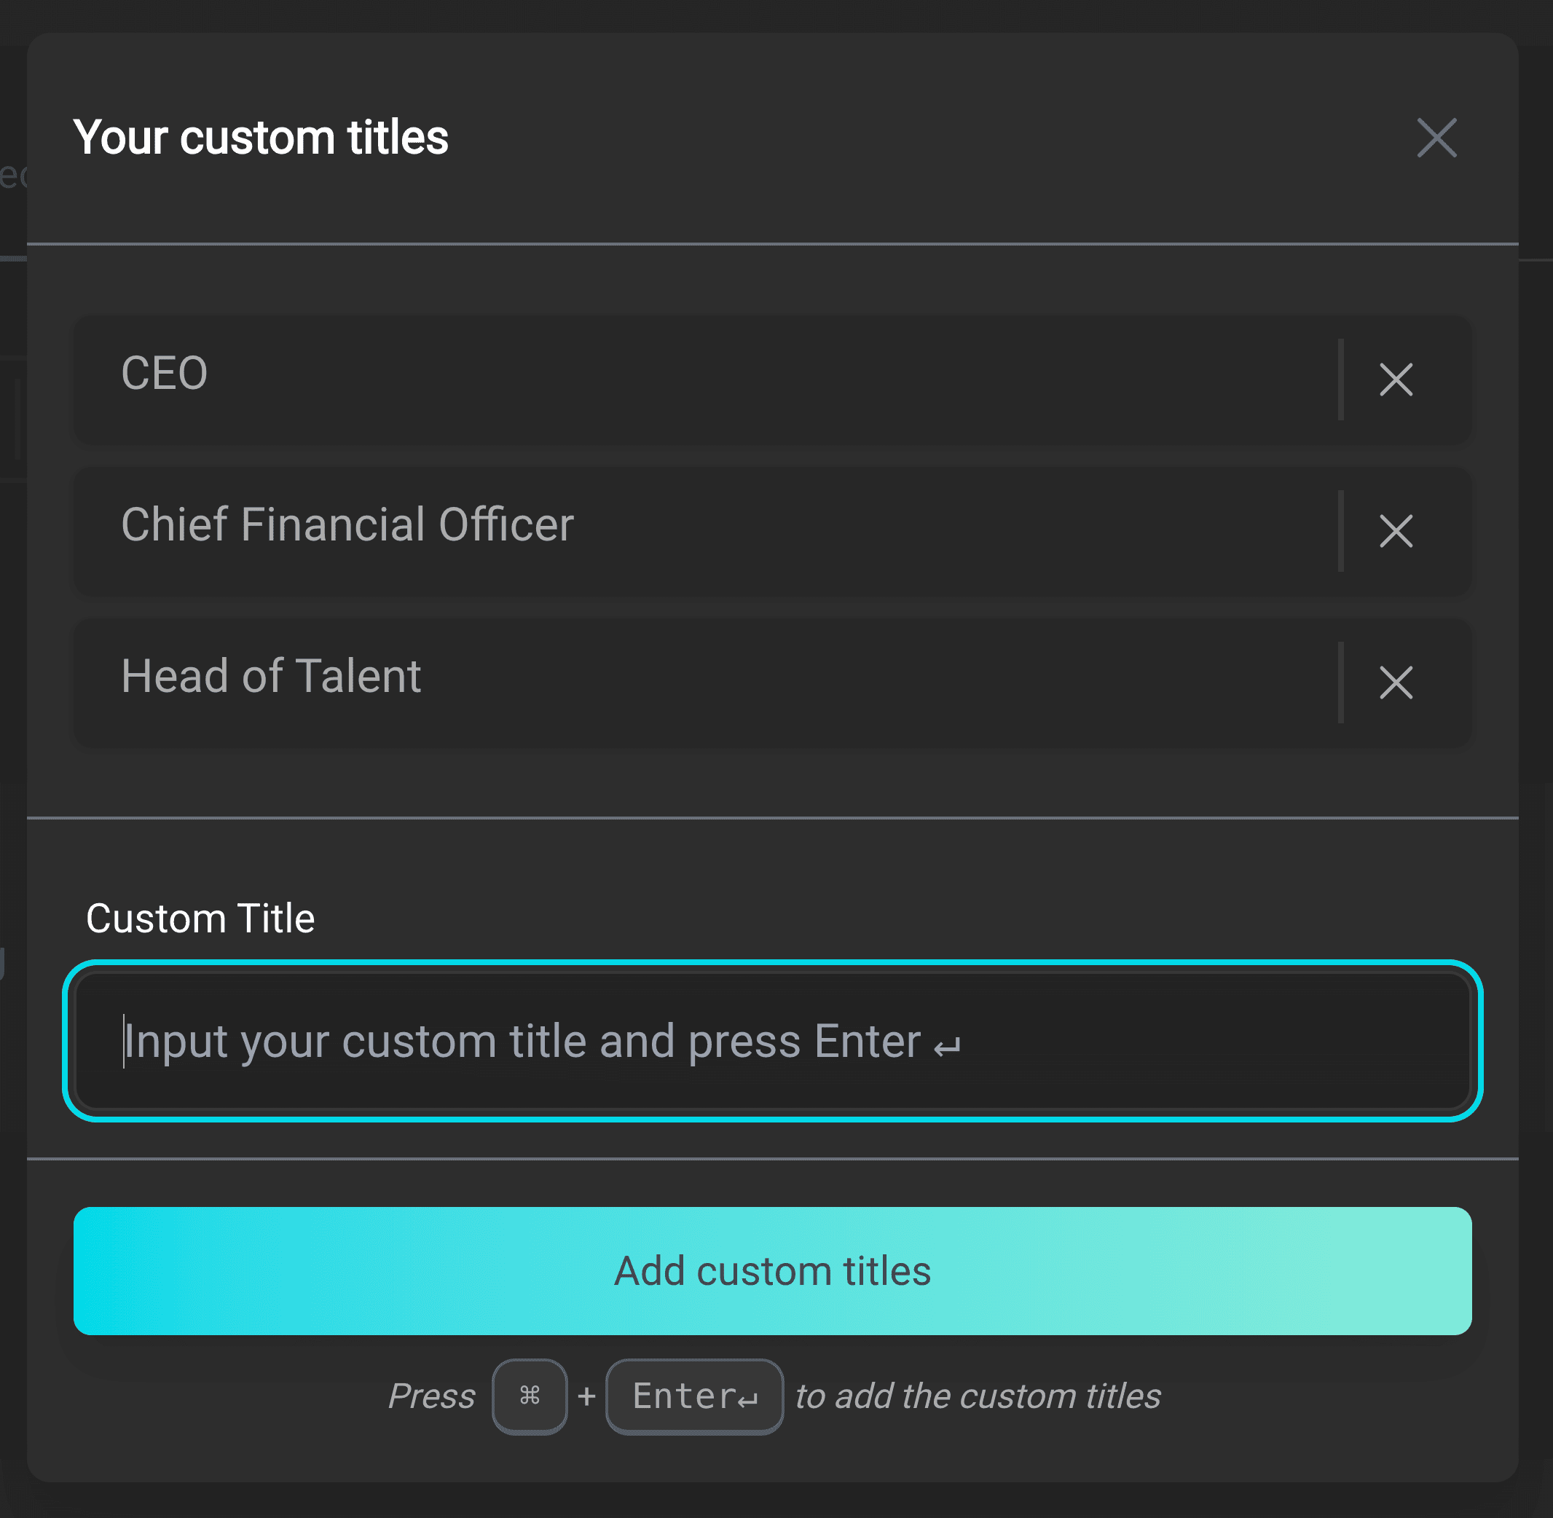Screen dimensions: 1553x1518
Task: Select the Head of Talent row text
Action: (271, 676)
